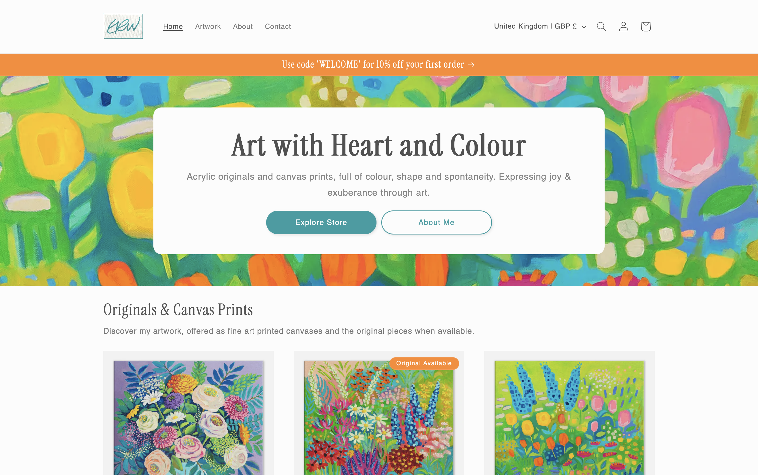Open the purple bouquet painting thumbnail
The image size is (758, 475).
point(188,418)
